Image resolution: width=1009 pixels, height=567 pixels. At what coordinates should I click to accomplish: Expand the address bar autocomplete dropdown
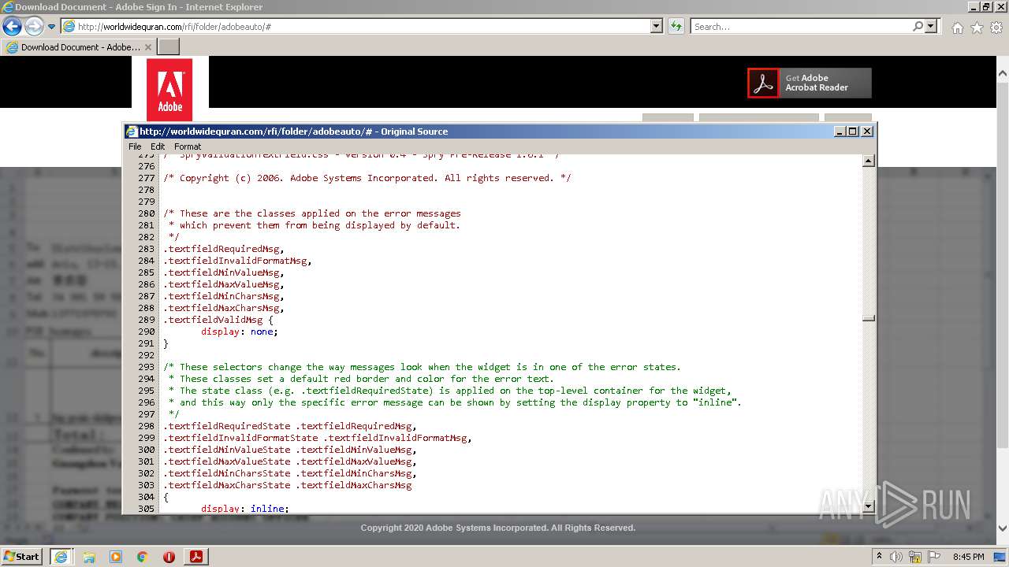[657, 26]
